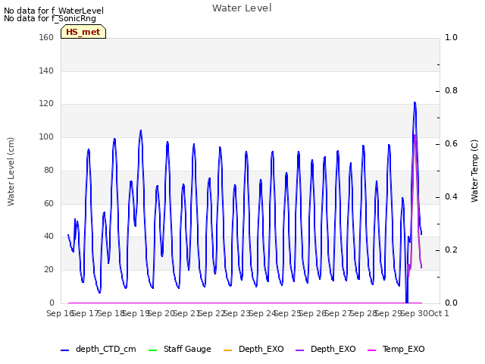This screenshot has height=364, width=485.
Task: Click magenta Temp_EXO legend swatch
Action: pos(371,350)
